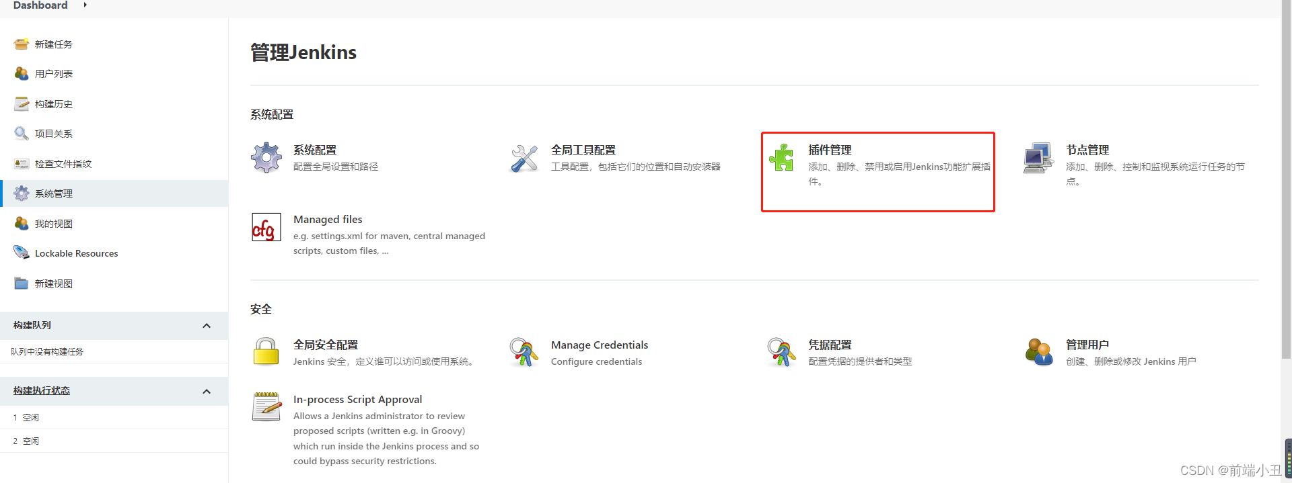
Task: Open the 凭据配置 link
Action: [830, 345]
